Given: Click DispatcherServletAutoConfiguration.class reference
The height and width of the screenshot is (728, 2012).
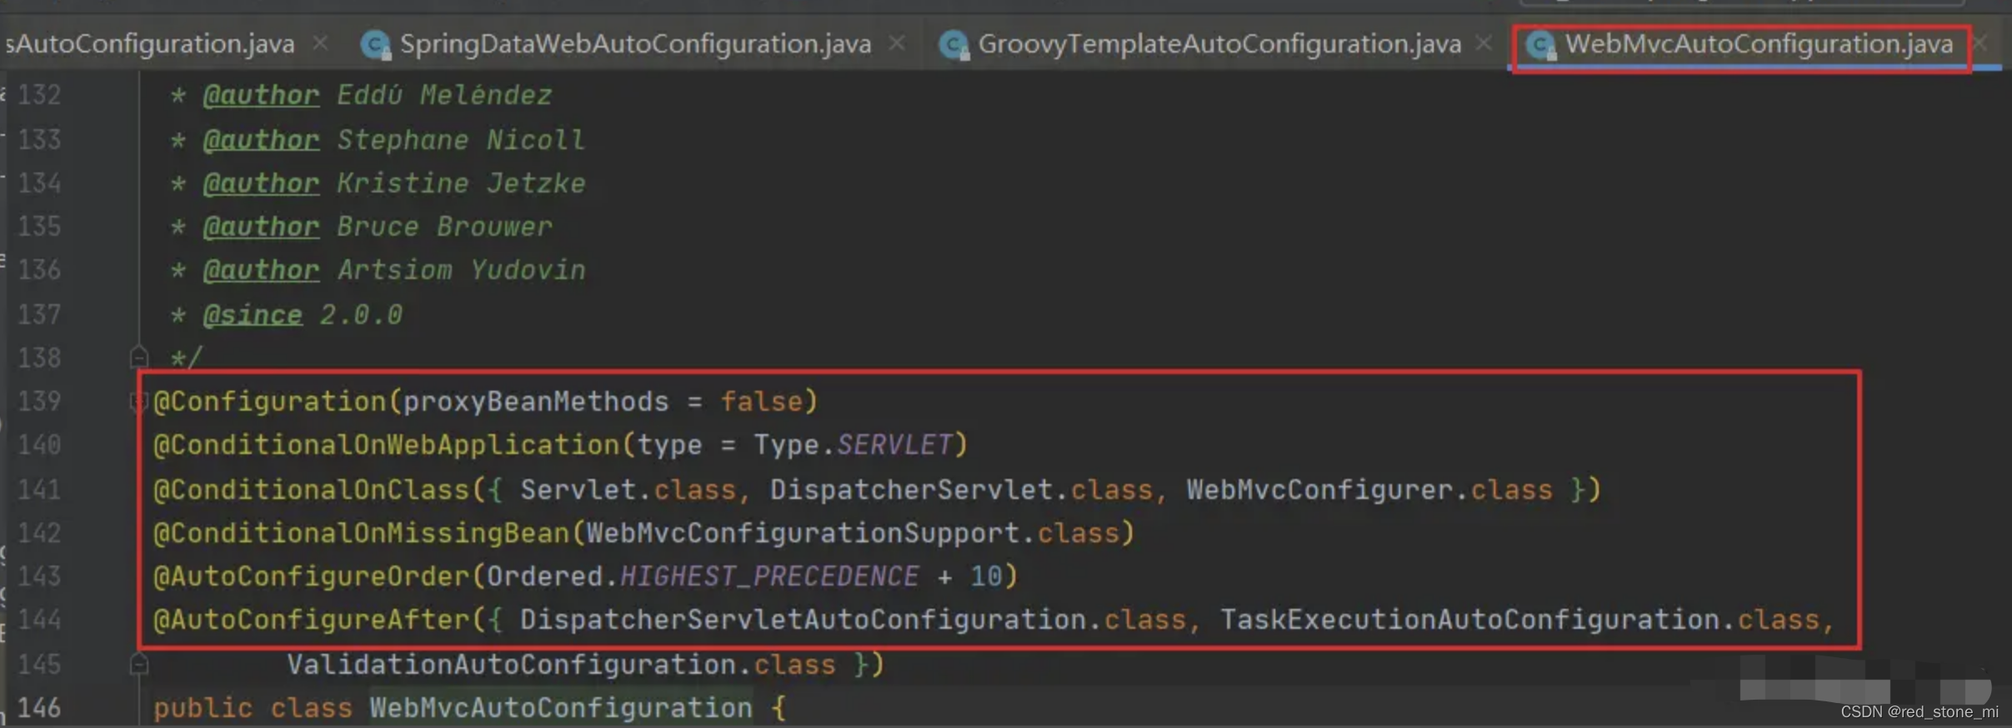Looking at the screenshot, I should 853,620.
